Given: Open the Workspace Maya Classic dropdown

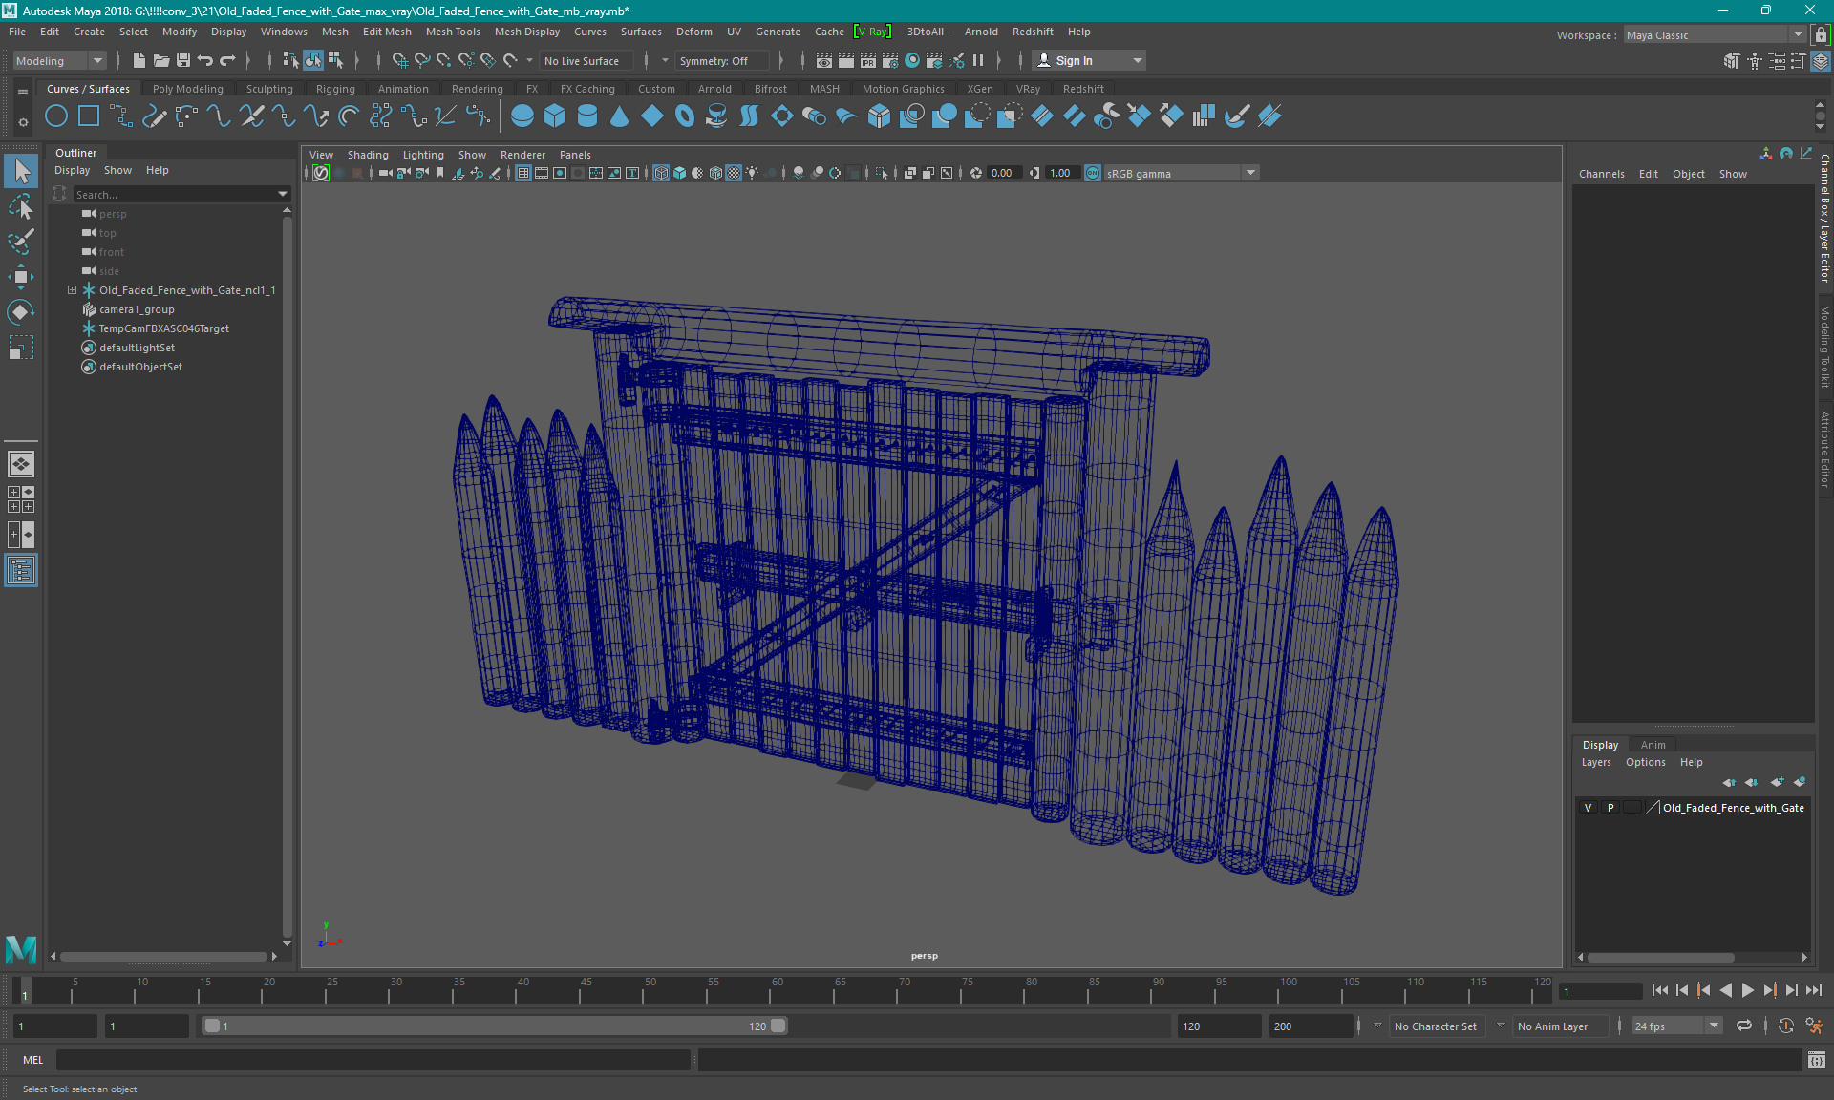Looking at the screenshot, I should pos(1715,35).
